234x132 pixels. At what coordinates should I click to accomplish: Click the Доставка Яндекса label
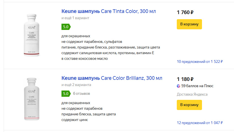[x=192, y=94]
